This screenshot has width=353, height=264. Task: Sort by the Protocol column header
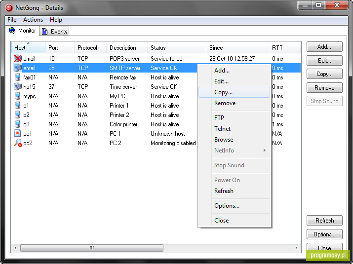[90, 48]
